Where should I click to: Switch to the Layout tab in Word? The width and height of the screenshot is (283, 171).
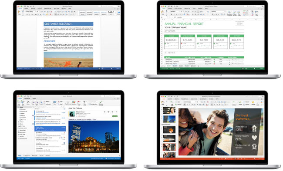click(x=40, y=9)
